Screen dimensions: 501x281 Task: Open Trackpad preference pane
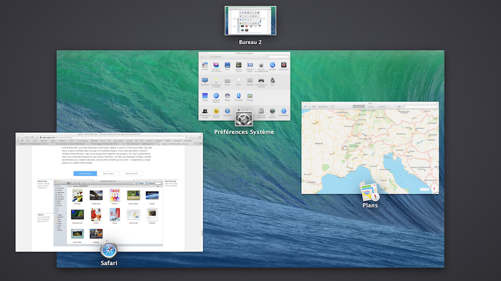click(x=250, y=82)
